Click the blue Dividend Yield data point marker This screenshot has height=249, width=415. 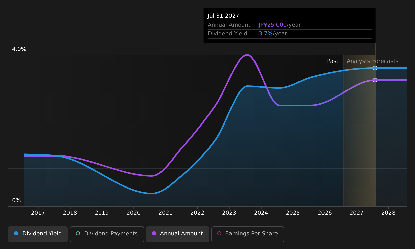click(x=375, y=68)
